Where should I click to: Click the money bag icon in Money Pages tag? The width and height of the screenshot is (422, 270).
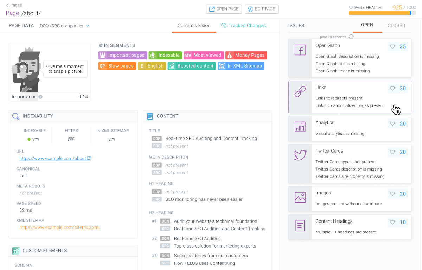pos(229,55)
